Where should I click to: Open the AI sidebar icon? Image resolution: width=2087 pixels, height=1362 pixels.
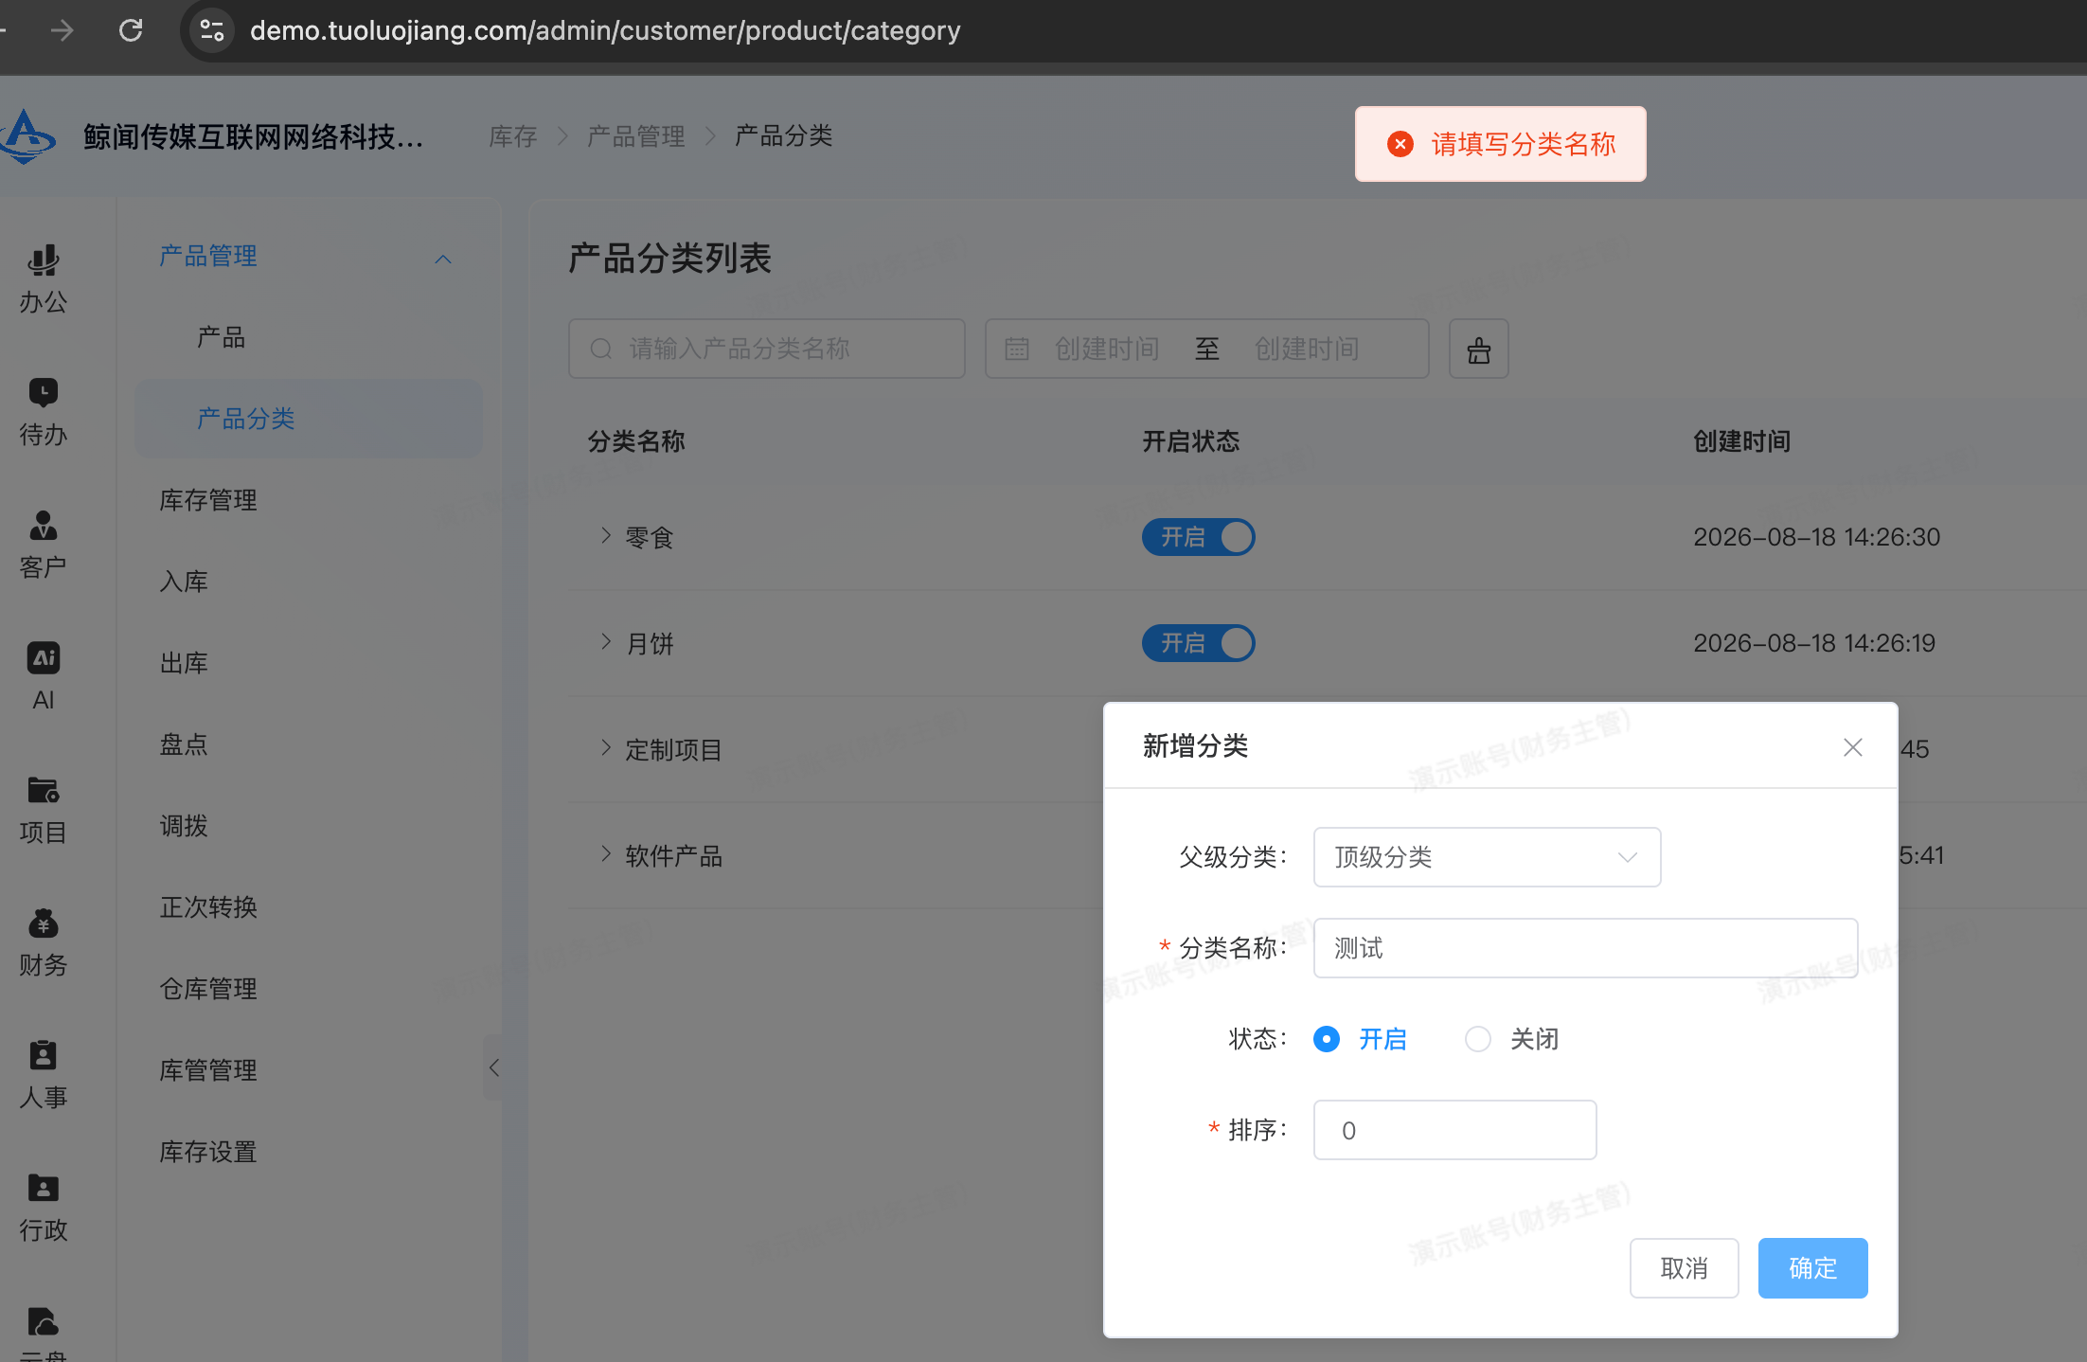tap(44, 677)
